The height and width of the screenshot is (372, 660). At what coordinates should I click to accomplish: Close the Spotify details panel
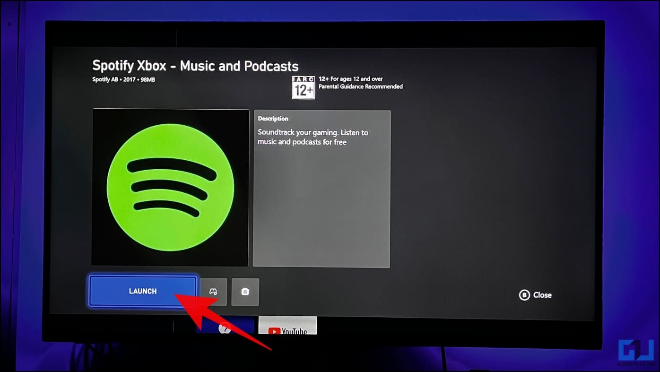tap(535, 295)
